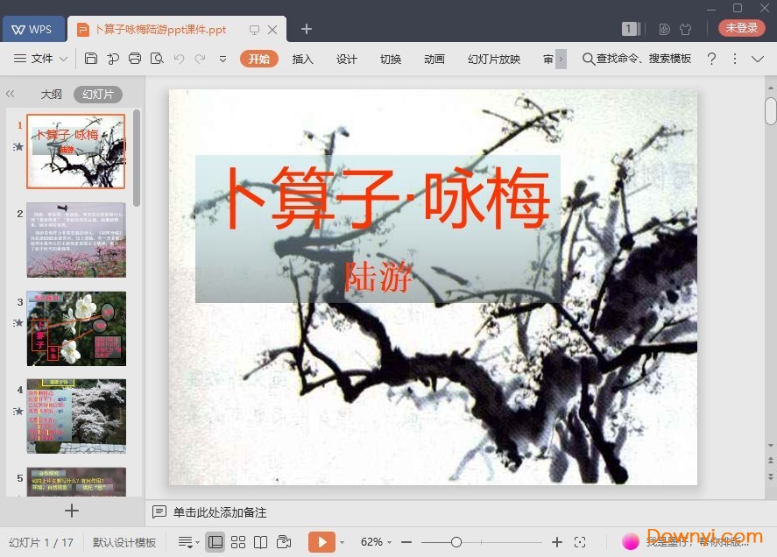
Task: Click the Print icon in the quick toolbar
Action: 134,59
